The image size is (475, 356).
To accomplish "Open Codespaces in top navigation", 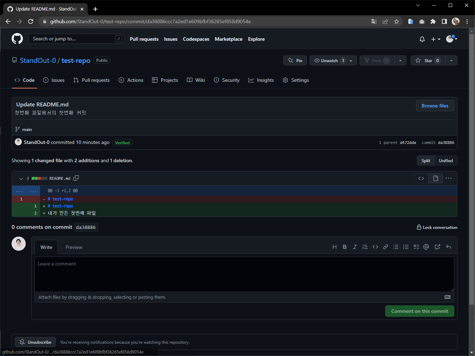I will click(x=196, y=39).
